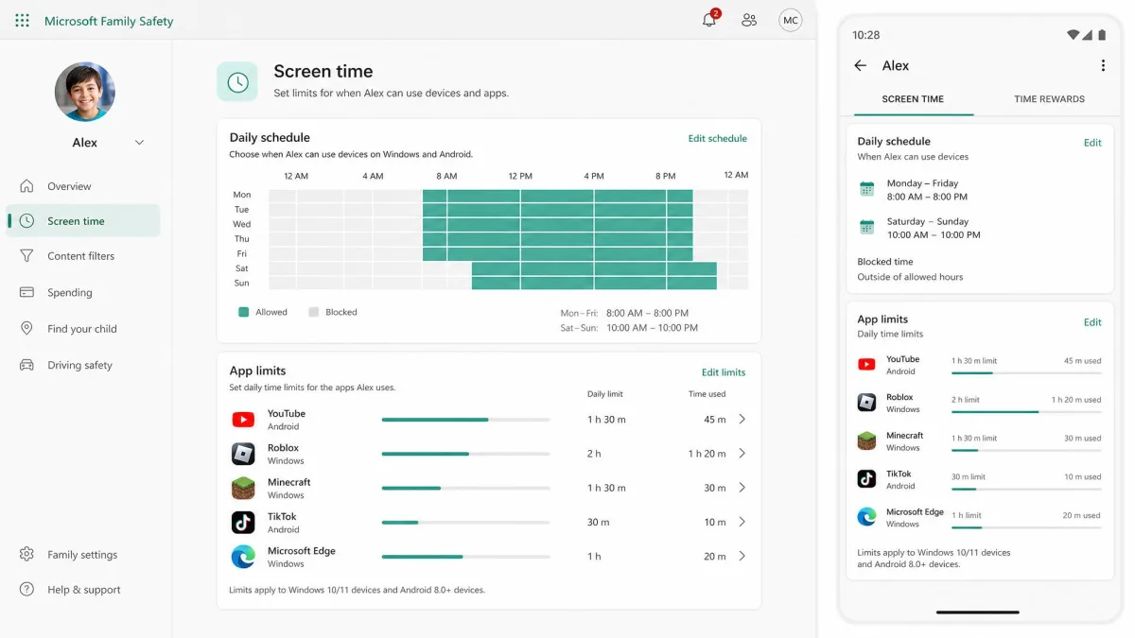Image resolution: width=1135 pixels, height=638 pixels.
Task: Tap back arrow in phone app
Action: click(860, 65)
